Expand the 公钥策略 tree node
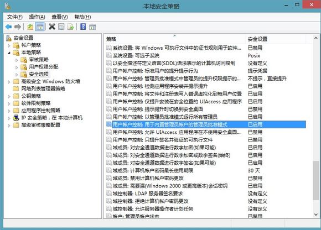 point(9,96)
